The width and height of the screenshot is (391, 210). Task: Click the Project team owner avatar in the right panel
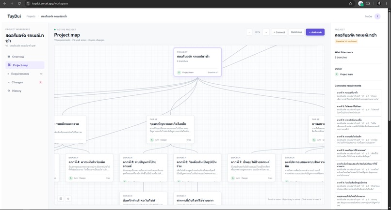336,74
